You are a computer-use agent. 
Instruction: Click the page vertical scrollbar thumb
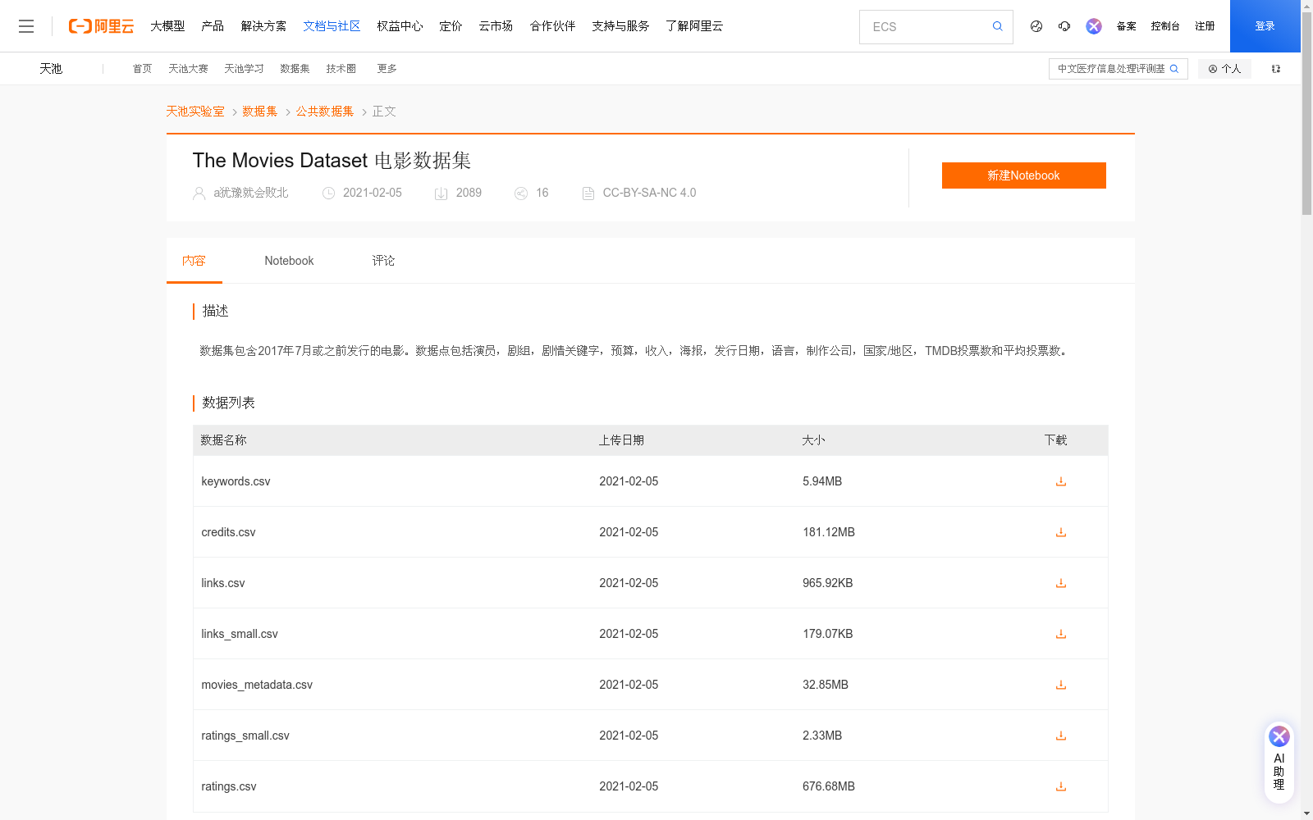pyautogui.click(x=1306, y=113)
